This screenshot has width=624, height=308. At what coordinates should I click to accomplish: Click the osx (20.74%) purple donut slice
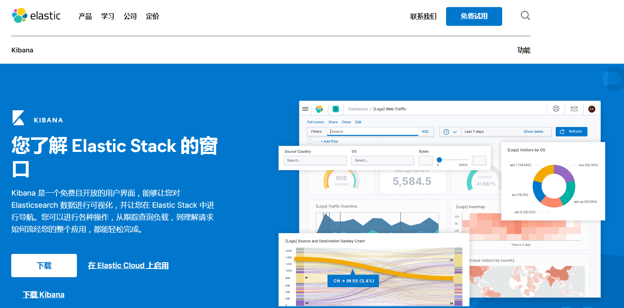click(566, 174)
